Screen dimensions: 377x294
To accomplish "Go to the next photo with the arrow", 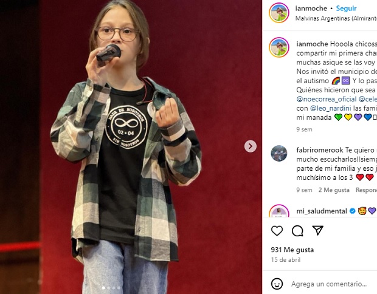I will (251, 146).
